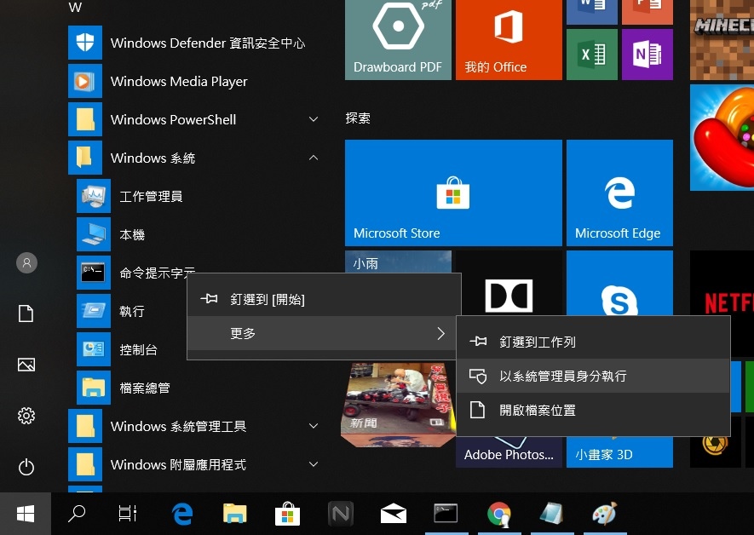Collapse the Windows 系統 folder chevron

(x=314, y=158)
